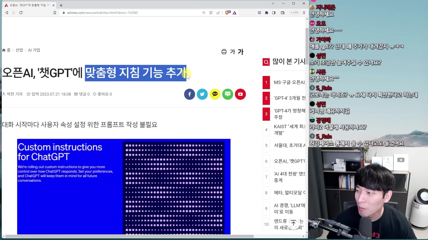Click the address bar URL field
This screenshot has height=240, width=428.
coord(131,13)
